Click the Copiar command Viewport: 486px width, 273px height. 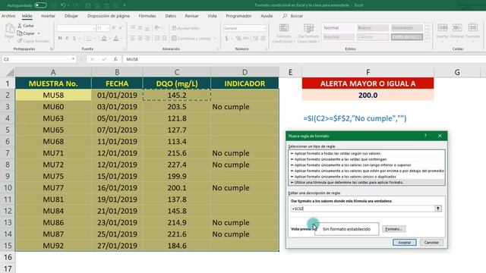26,33
